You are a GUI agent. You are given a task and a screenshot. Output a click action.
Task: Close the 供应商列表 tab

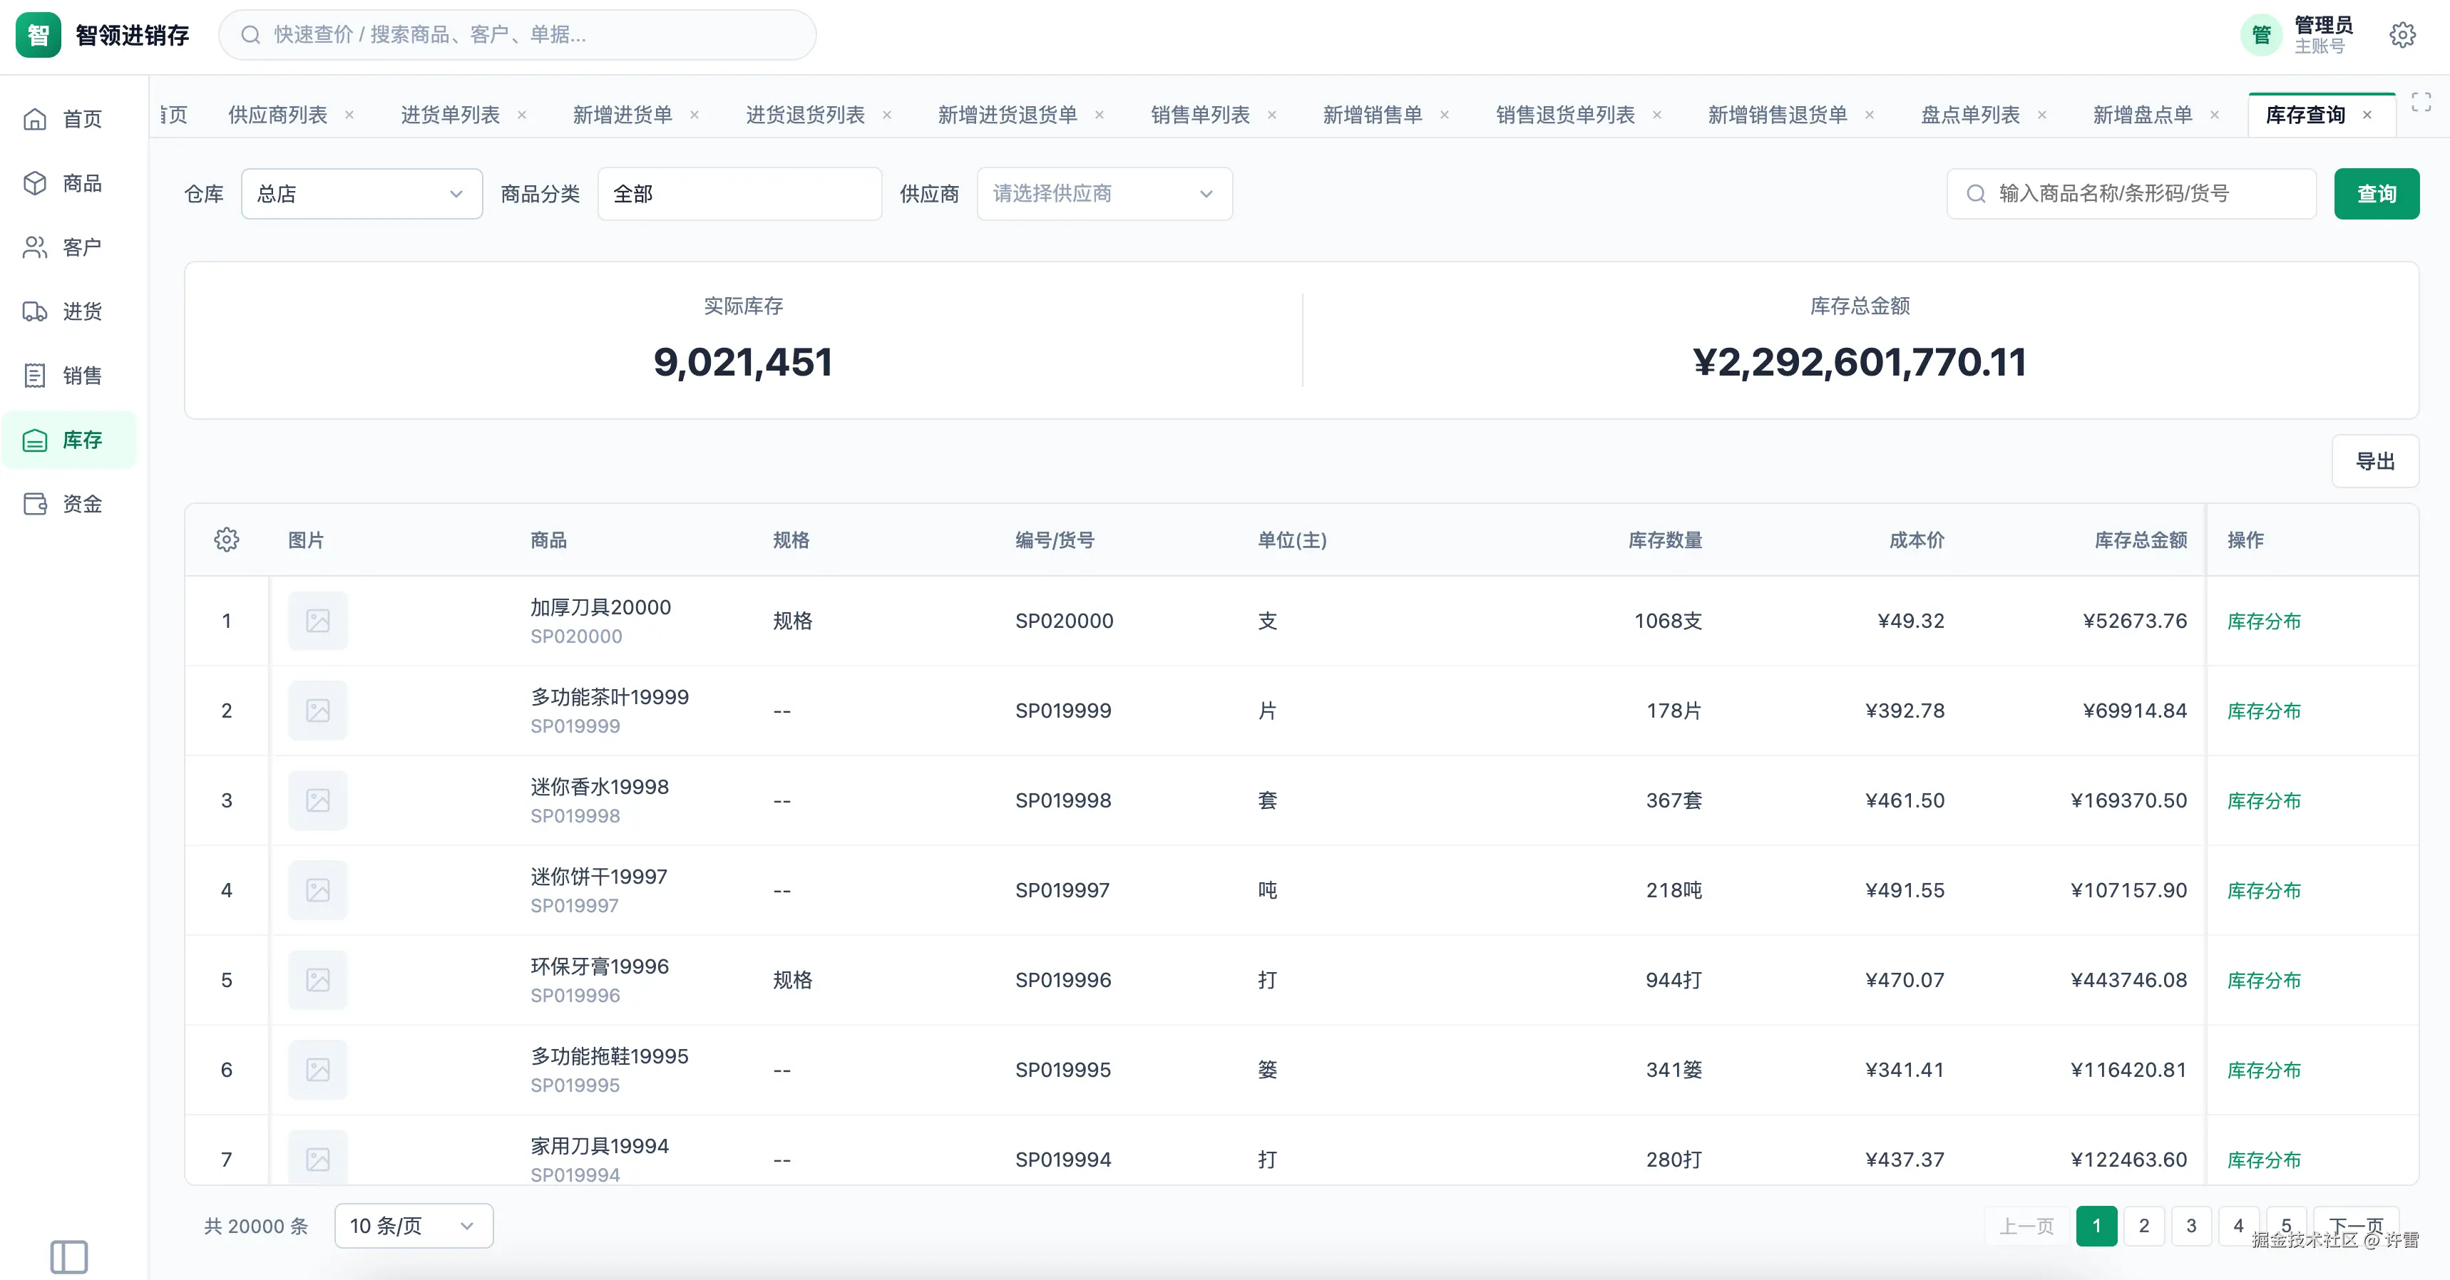[349, 115]
